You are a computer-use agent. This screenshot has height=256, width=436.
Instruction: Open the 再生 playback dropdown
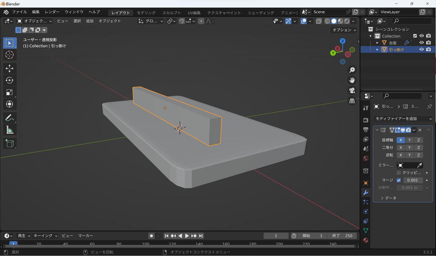pos(24,236)
